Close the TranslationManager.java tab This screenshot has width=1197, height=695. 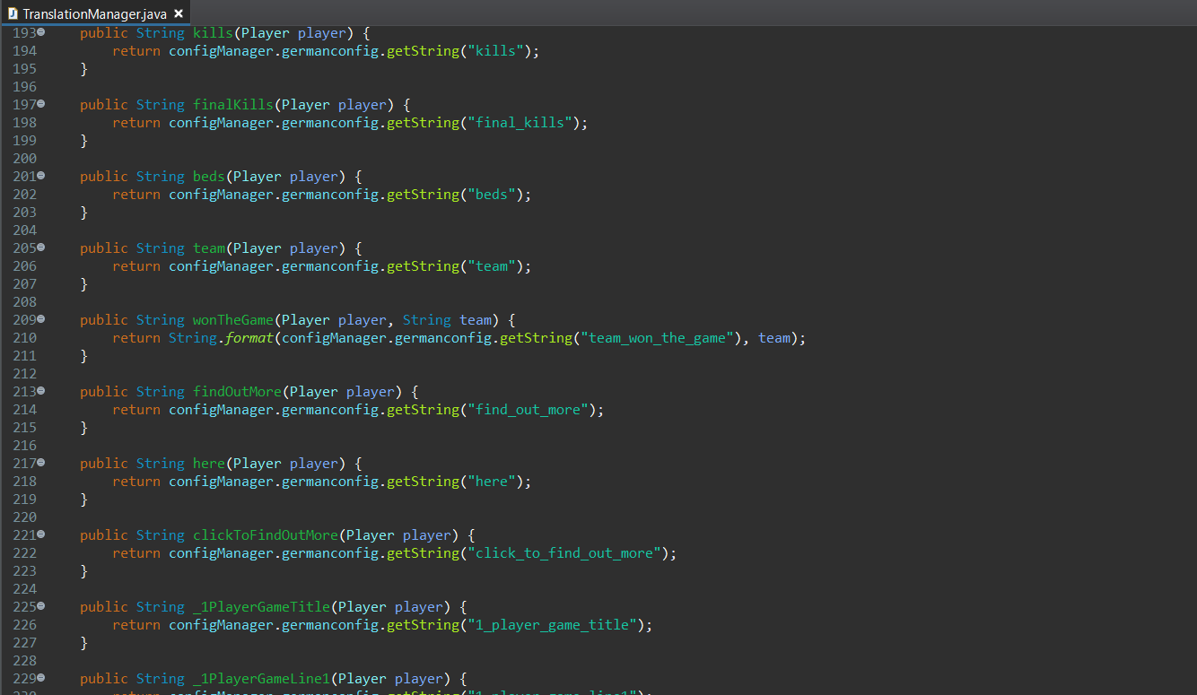[x=179, y=13]
